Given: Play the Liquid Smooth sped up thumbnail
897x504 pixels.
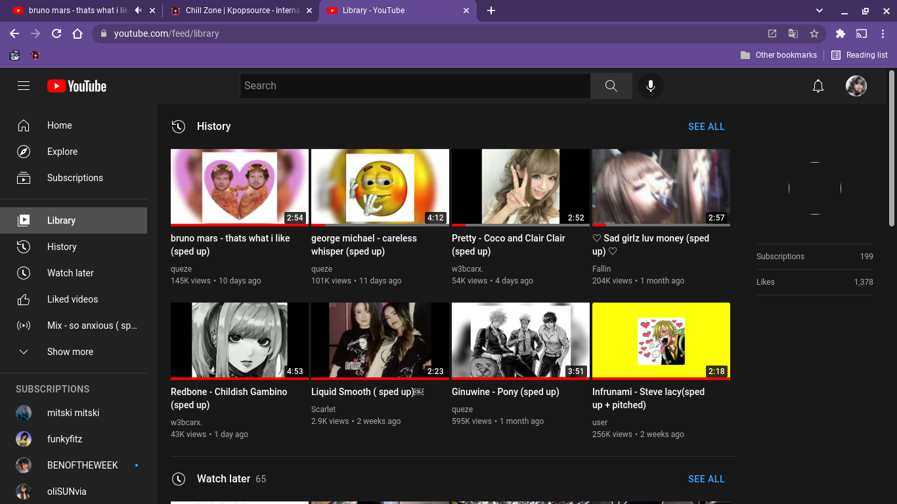Looking at the screenshot, I should 380,341.
